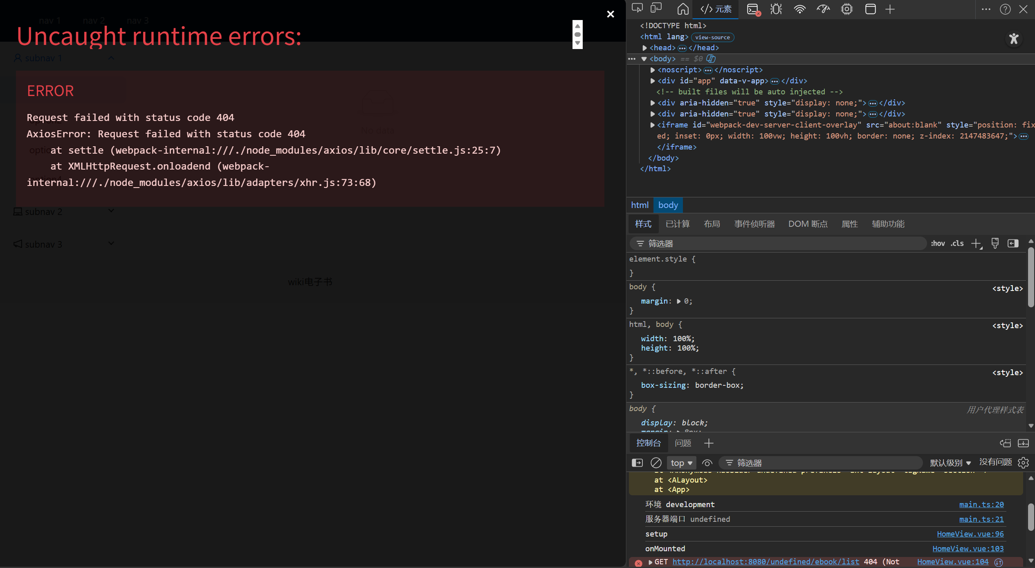Open main.ts:21 source link

[x=981, y=519]
